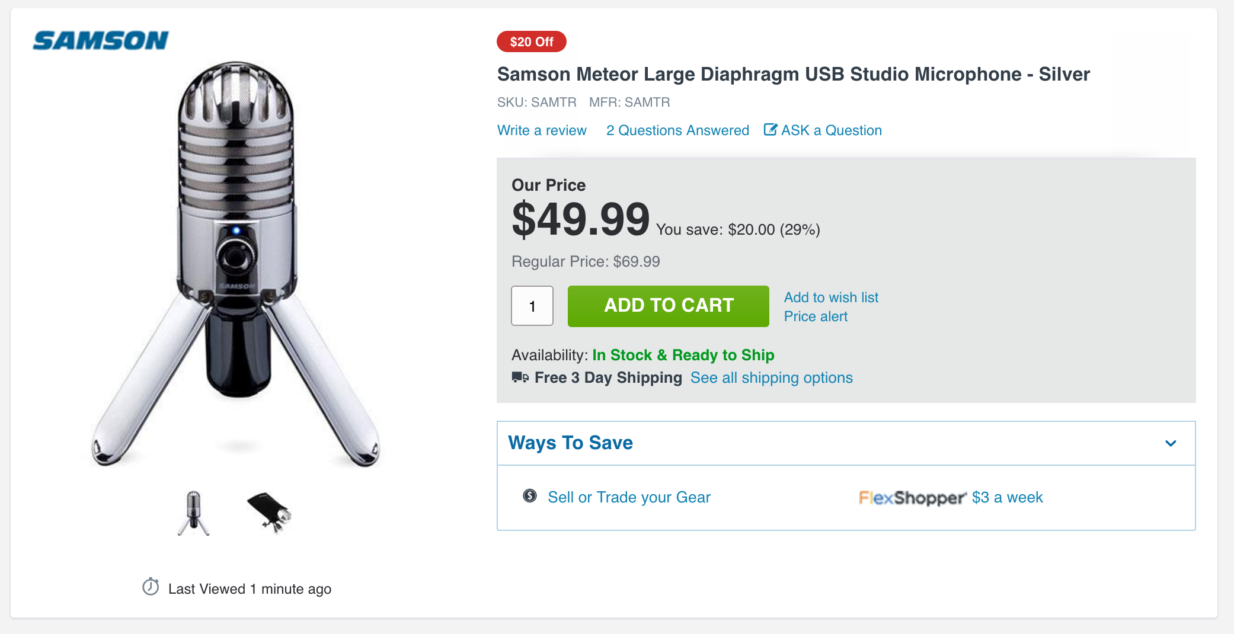Image resolution: width=1234 pixels, height=634 pixels.
Task: Click the red $20 Off badge
Action: 531,42
